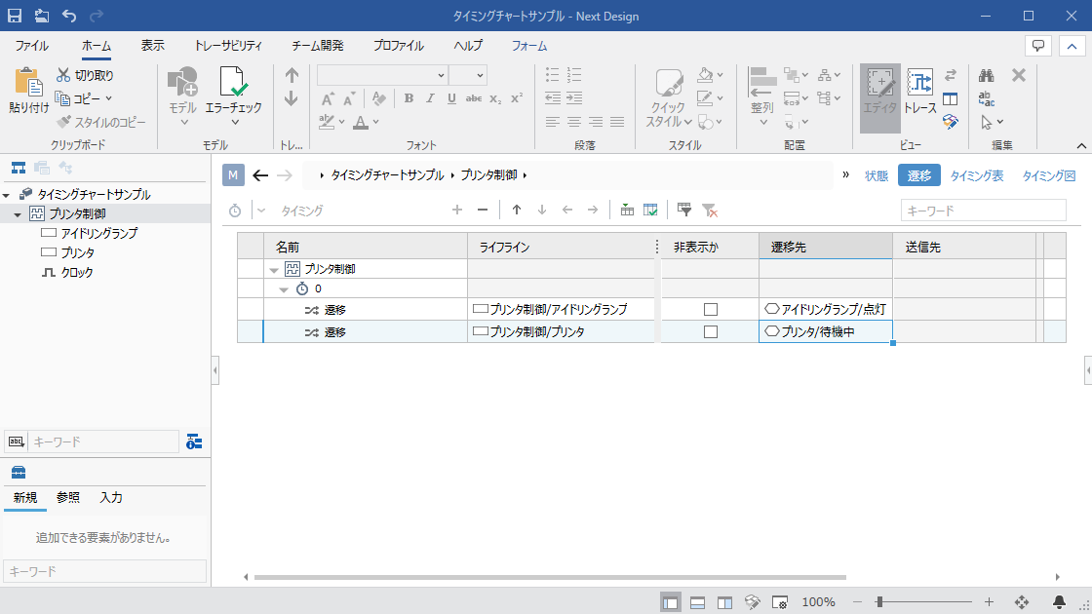The width and height of the screenshot is (1092, 614).
Task: Click the back navigation arrow
Action: click(260, 175)
